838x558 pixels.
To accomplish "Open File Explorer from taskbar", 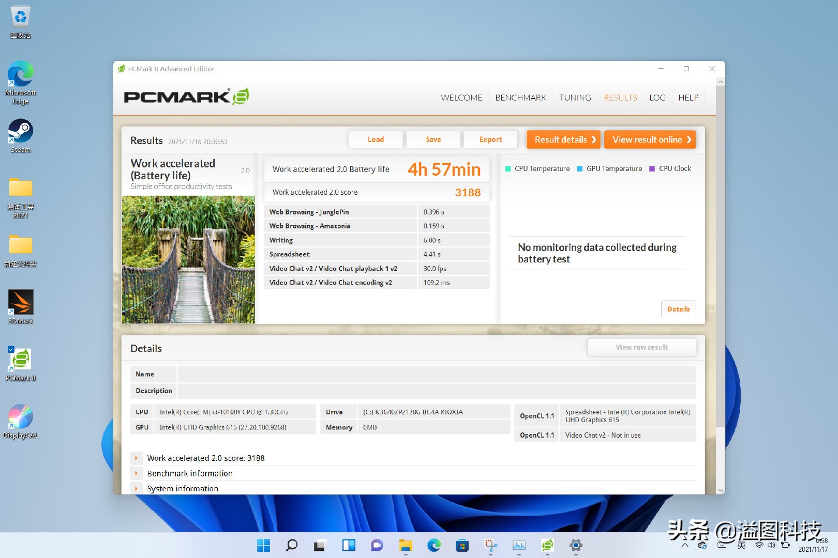I will pyautogui.click(x=405, y=545).
